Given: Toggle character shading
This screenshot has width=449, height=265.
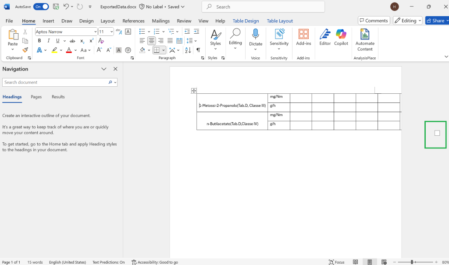Looking at the screenshot, I should [118, 50].
